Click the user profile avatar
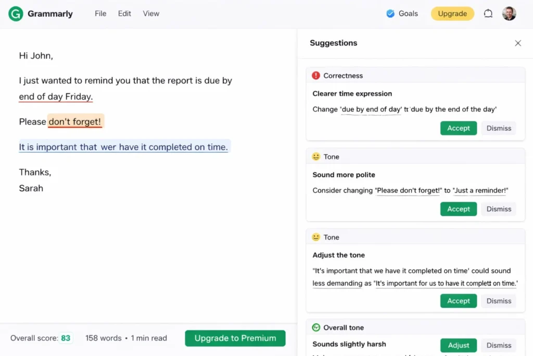Image resolution: width=533 pixels, height=356 pixels. point(509,13)
